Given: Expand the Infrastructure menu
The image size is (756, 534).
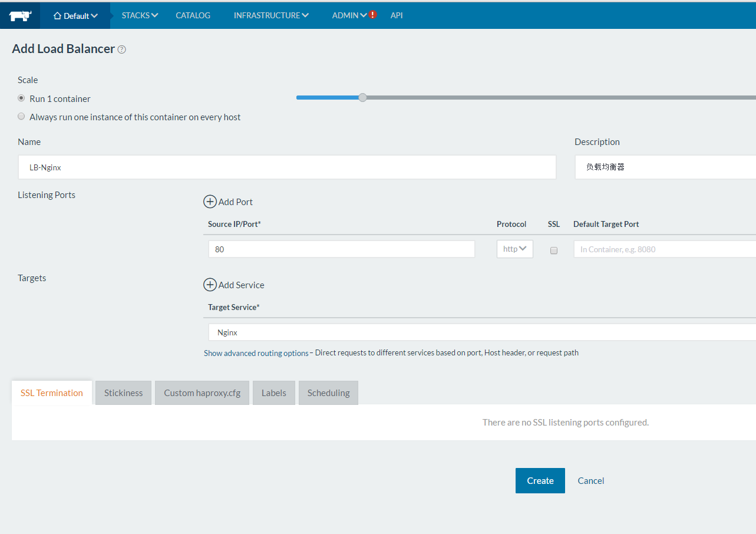Looking at the screenshot, I should (x=271, y=15).
